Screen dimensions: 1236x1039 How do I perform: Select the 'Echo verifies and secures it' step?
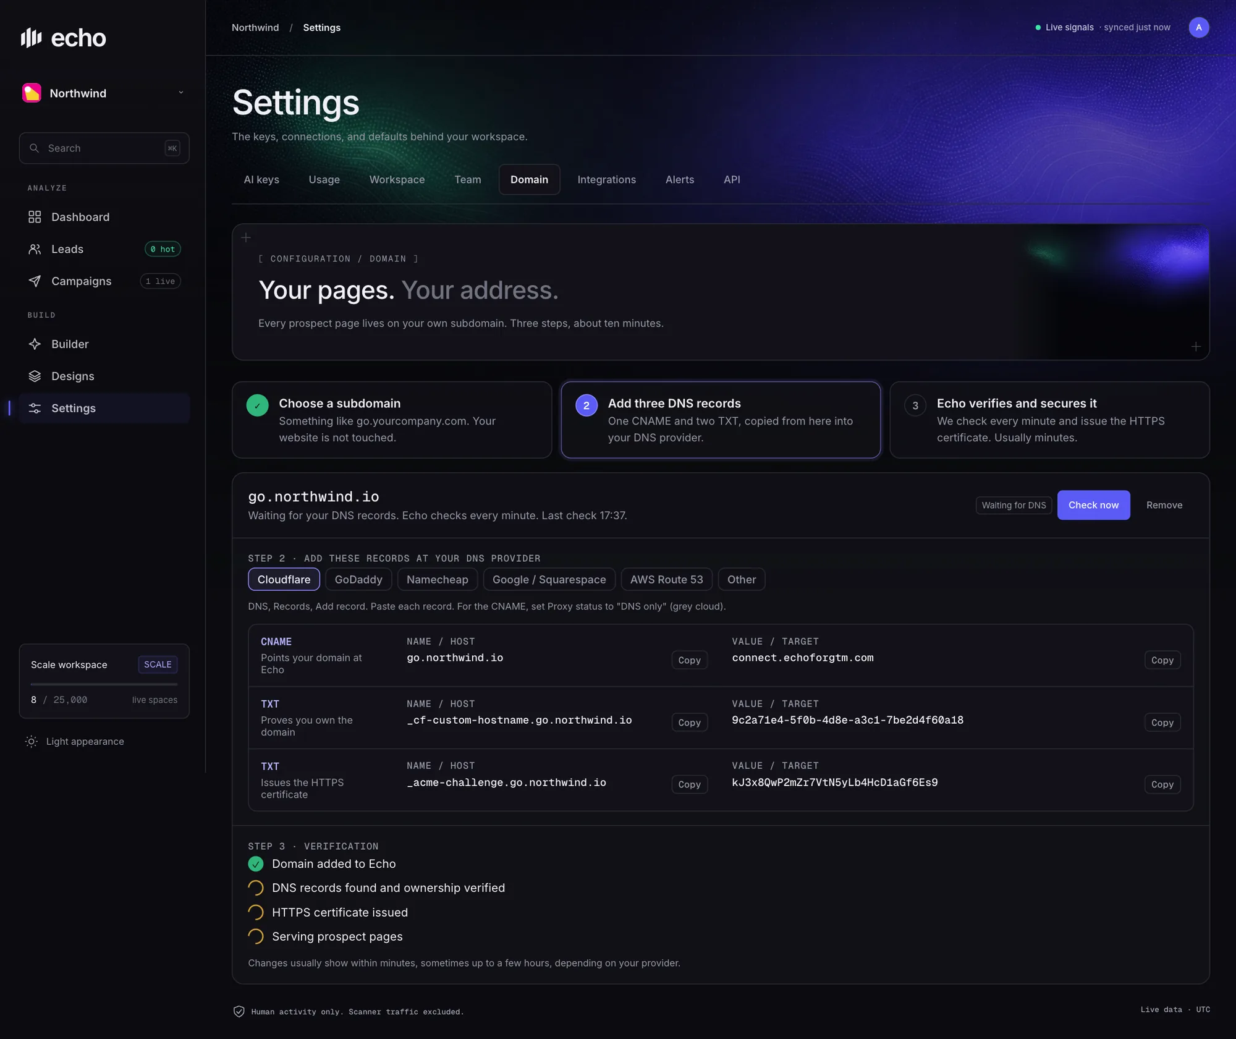pos(1049,420)
